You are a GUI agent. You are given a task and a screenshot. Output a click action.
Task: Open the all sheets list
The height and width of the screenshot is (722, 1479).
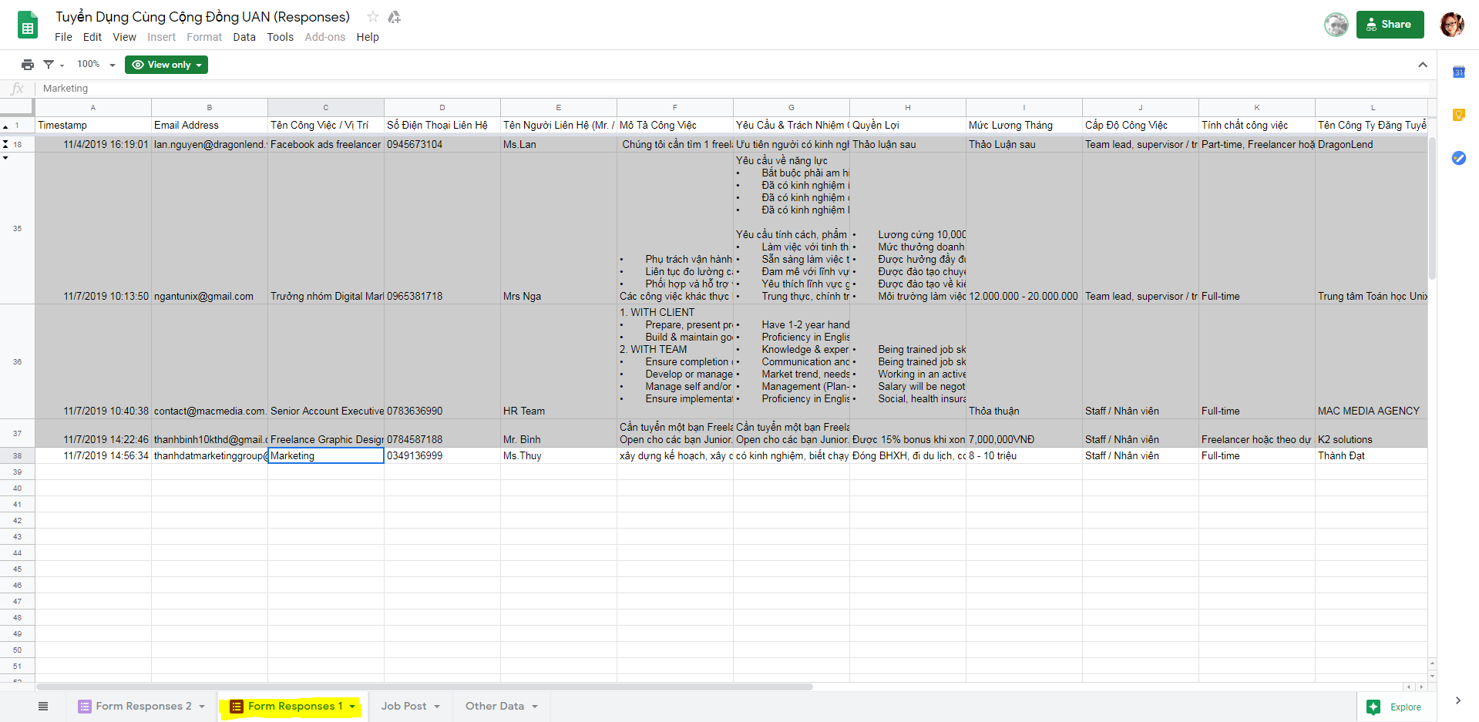pos(43,707)
